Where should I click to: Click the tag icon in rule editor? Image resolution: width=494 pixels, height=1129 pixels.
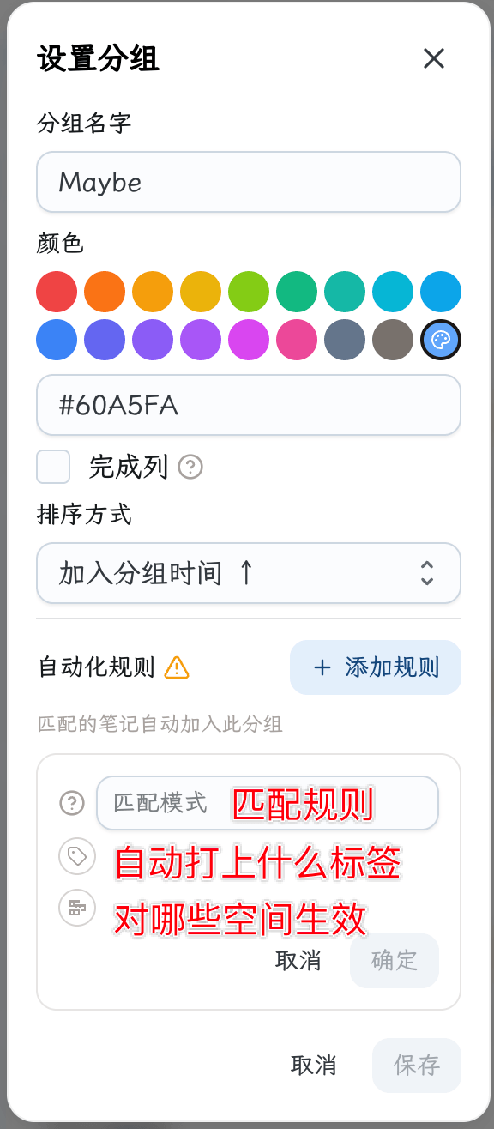[77, 856]
